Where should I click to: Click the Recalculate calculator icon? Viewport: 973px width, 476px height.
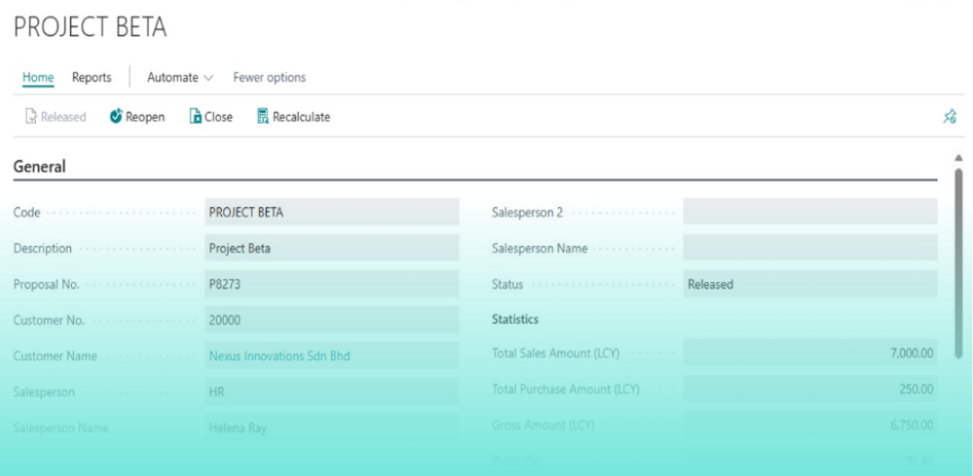263,117
